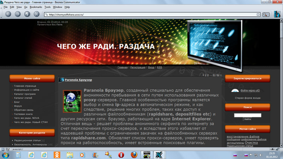Open Чего же ради. NOVA link
Viewport: 283px width, 159px height.
click(x=27, y=118)
